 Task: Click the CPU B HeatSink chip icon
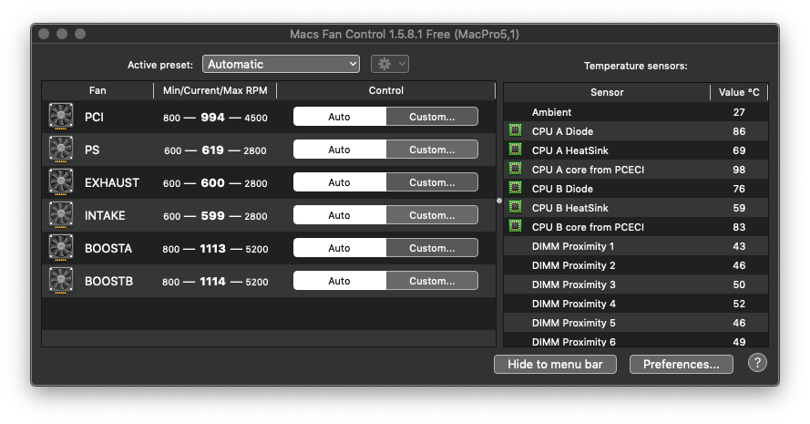tap(515, 207)
